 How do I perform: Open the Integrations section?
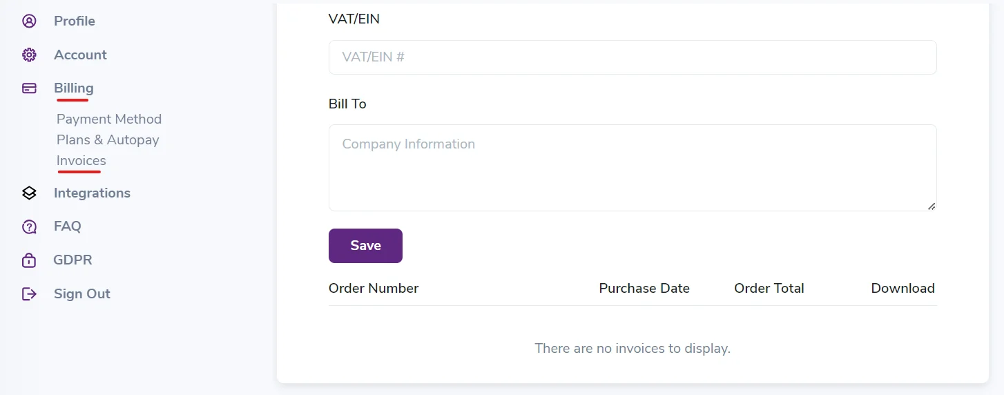[92, 193]
